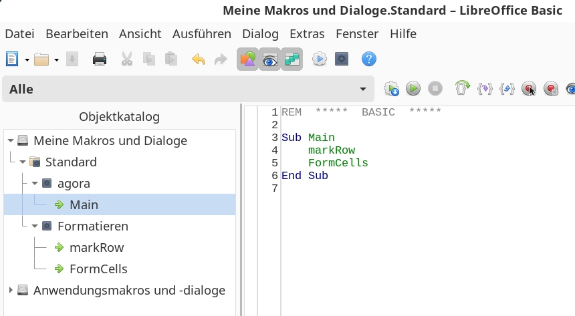Click the Step Into icon
The image size is (575, 316).
485,89
